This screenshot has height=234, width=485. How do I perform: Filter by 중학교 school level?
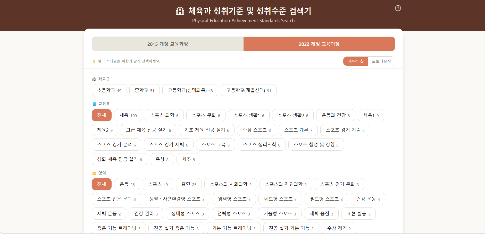point(145,90)
